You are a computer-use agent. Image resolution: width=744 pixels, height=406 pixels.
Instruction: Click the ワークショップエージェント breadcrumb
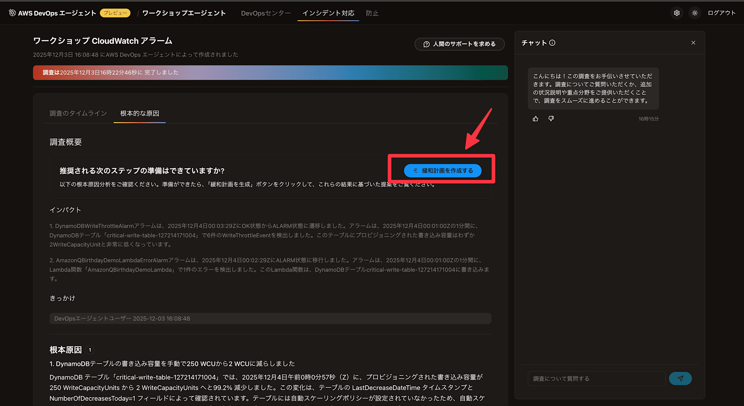click(x=184, y=13)
